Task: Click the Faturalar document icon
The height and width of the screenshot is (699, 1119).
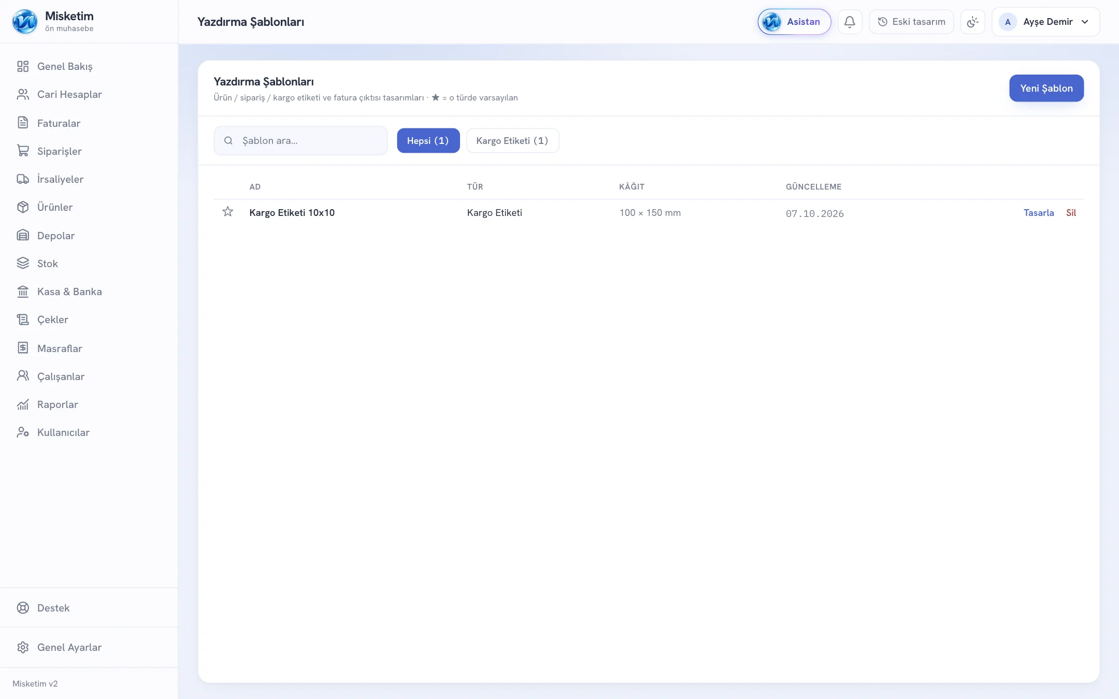Action: coord(23,123)
